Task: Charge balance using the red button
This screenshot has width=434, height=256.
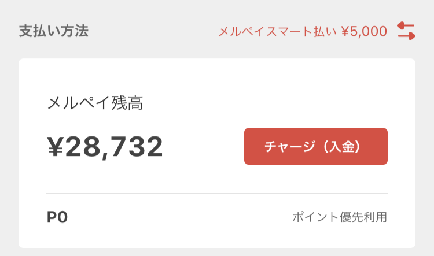Action: pyautogui.click(x=316, y=146)
